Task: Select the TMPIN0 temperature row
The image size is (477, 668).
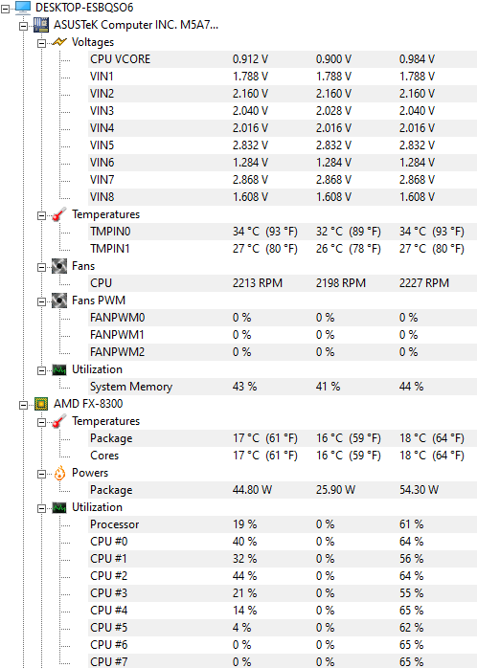Action: (x=282, y=232)
